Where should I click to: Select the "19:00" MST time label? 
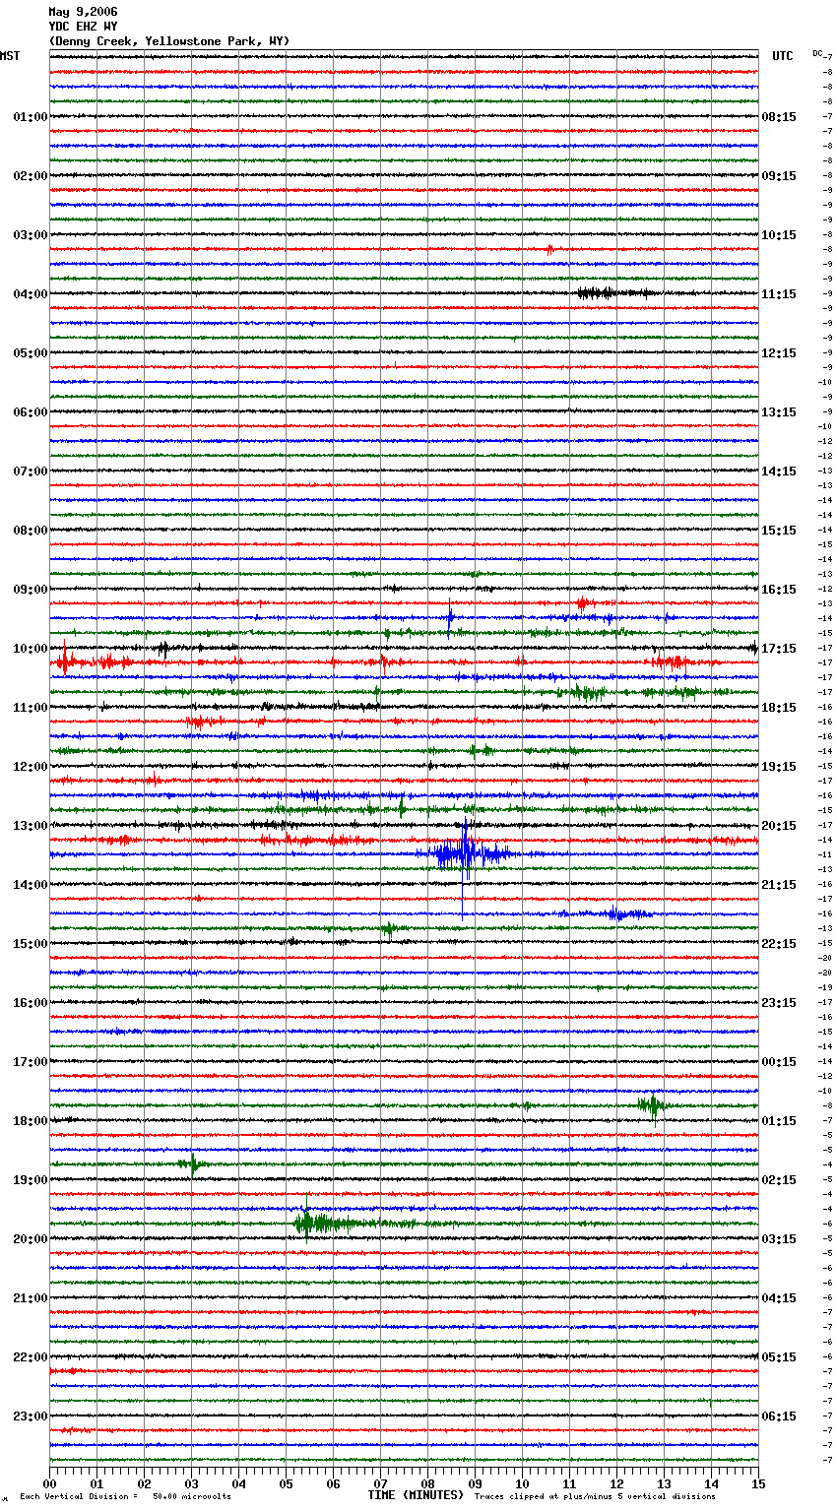coord(31,1180)
